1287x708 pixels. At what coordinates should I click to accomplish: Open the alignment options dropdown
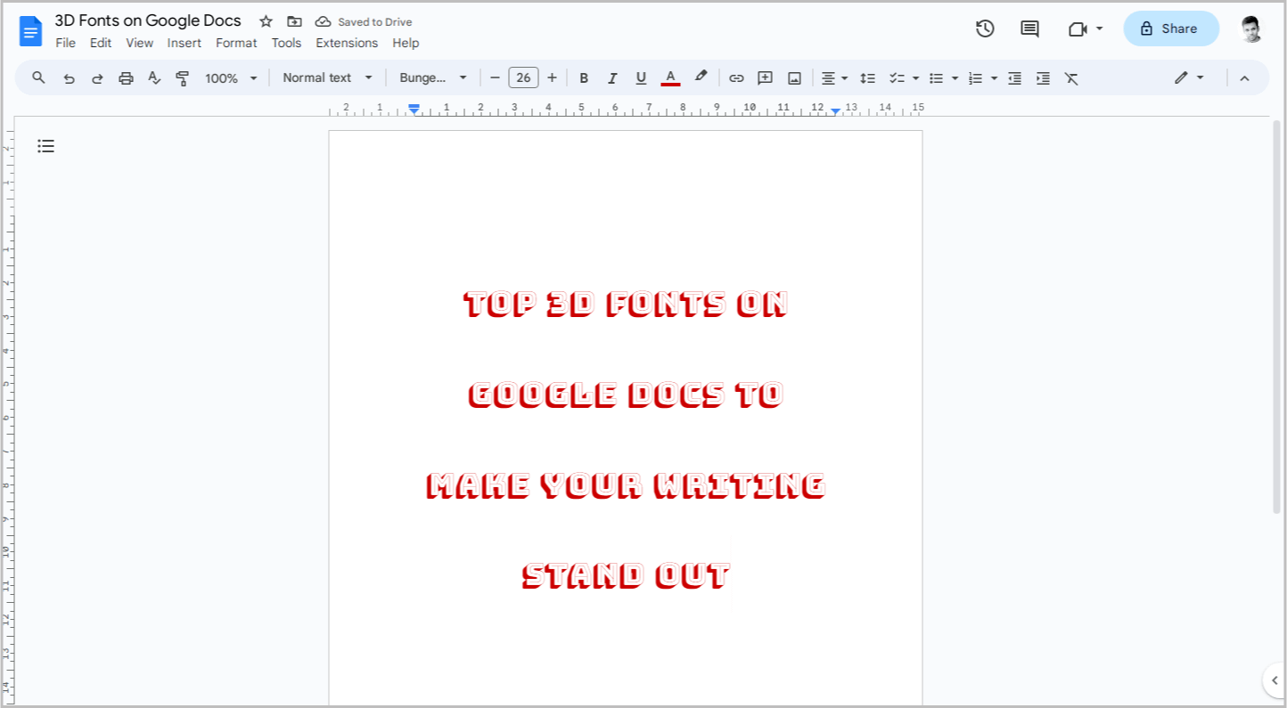(x=834, y=78)
